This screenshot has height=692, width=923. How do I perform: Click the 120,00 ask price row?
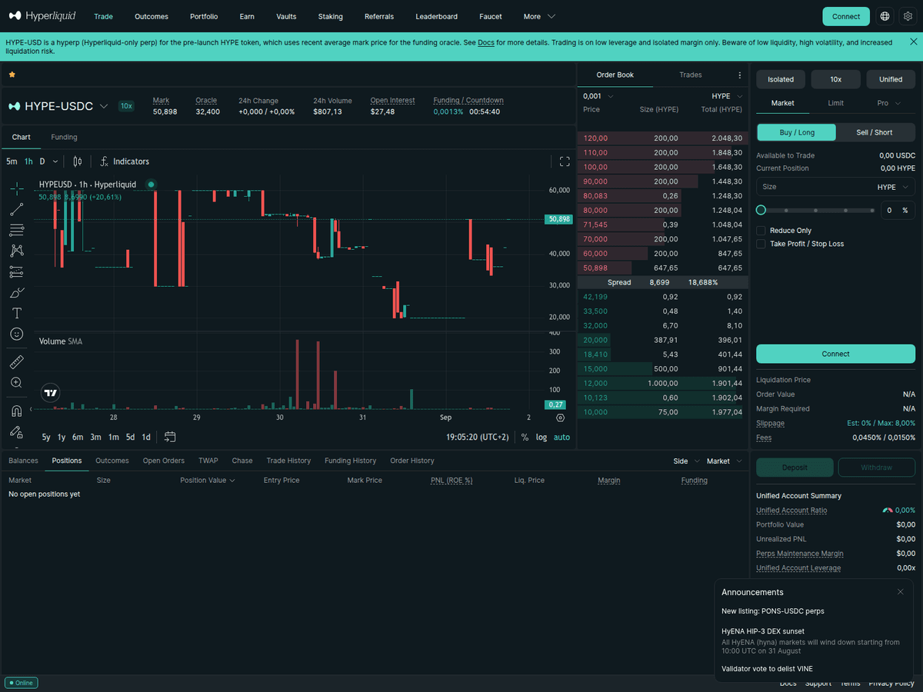point(661,138)
